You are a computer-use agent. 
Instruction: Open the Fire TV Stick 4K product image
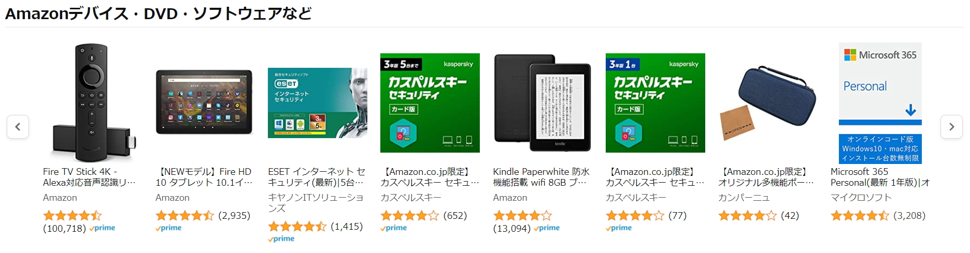pyautogui.click(x=92, y=102)
